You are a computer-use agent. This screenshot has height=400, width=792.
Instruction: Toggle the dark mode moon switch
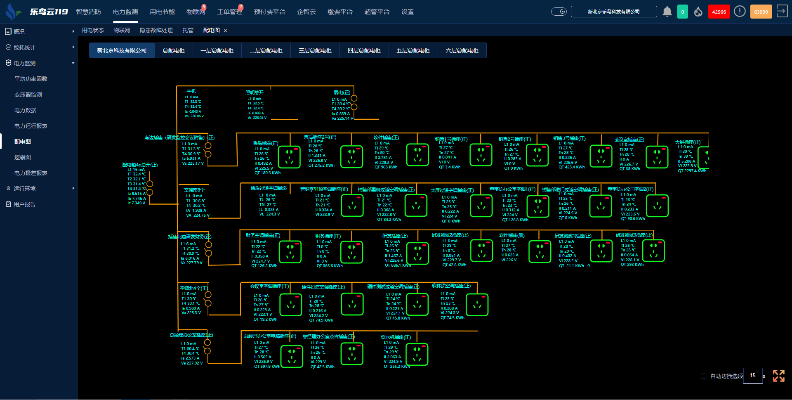[x=559, y=12]
